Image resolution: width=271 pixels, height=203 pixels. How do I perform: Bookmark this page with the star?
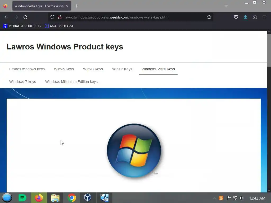tap(209, 17)
